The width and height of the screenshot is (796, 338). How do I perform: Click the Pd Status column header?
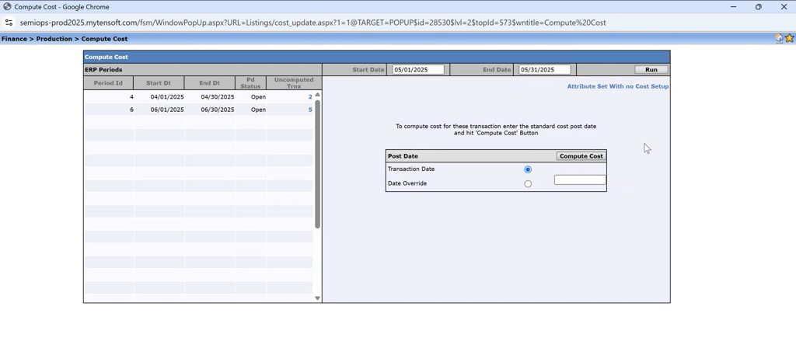coord(250,82)
